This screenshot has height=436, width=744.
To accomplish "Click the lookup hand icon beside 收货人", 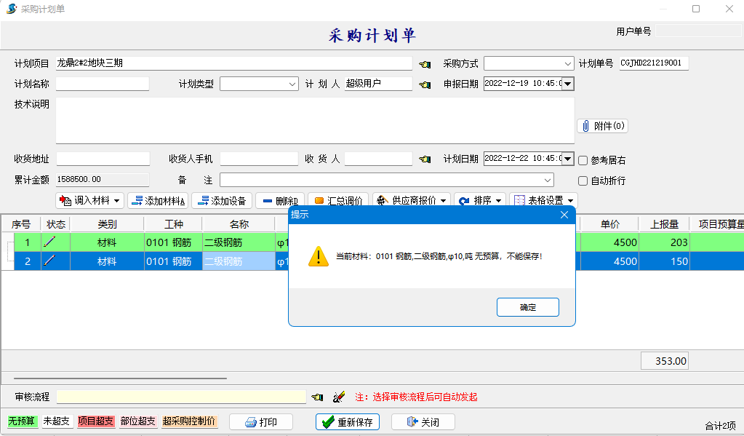I will [425, 159].
